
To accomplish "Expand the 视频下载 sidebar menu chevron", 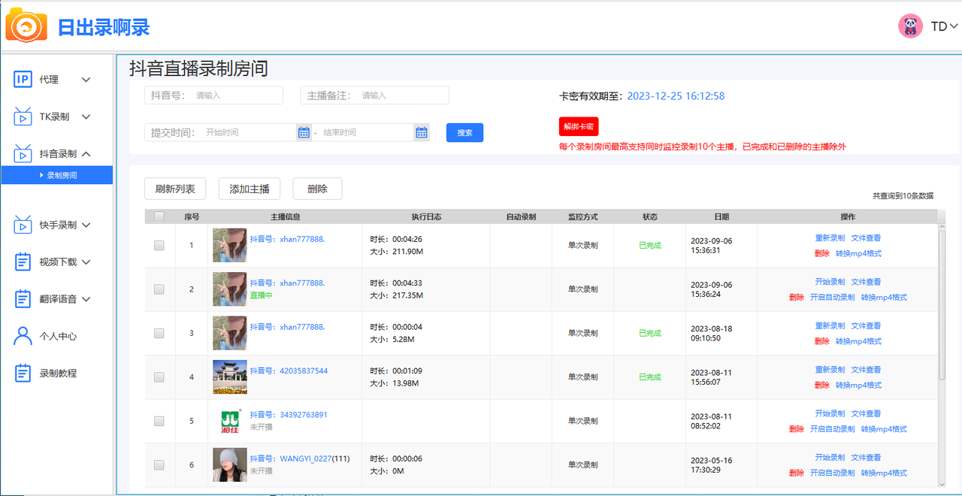I will (x=86, y=262).
